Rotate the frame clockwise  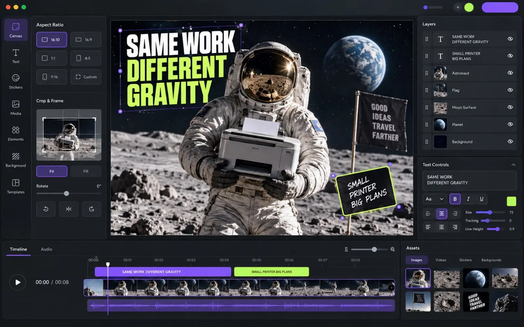click(x=92, y=209)
